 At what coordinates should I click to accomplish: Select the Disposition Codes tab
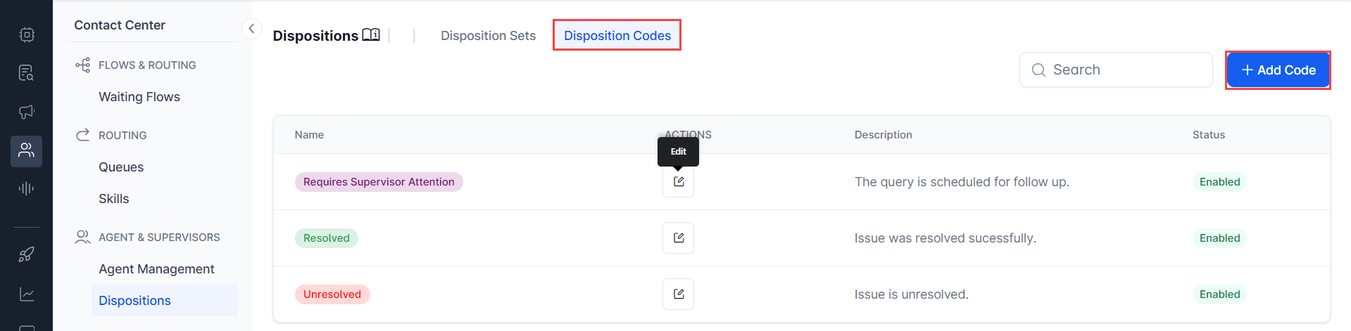click(x=617, y=36)
